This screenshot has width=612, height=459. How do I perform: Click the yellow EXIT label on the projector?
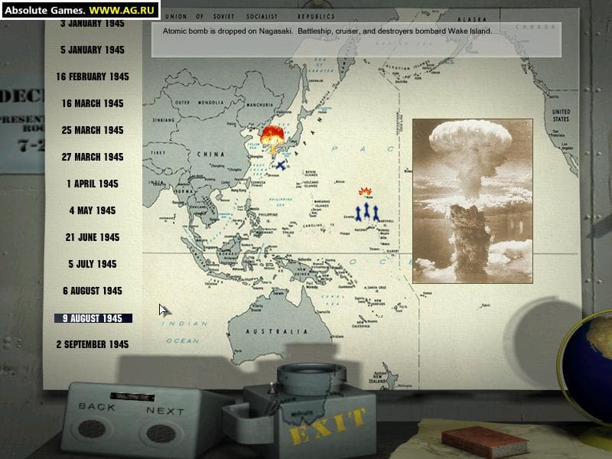328,426
